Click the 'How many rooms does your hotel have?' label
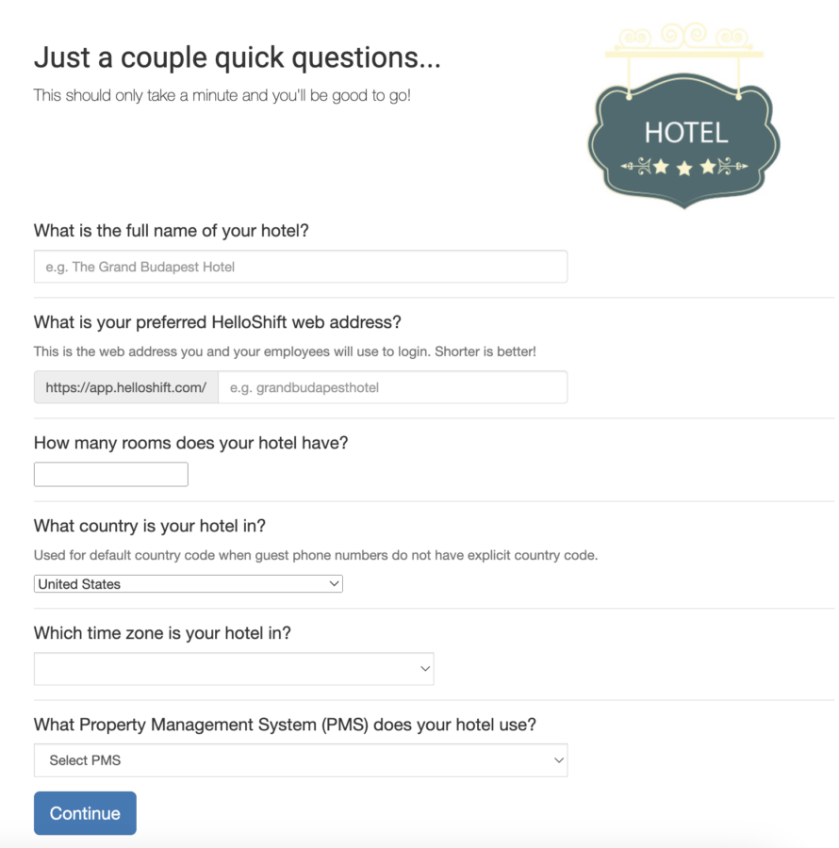Screen dimensions: 839x848 point(191,443)
